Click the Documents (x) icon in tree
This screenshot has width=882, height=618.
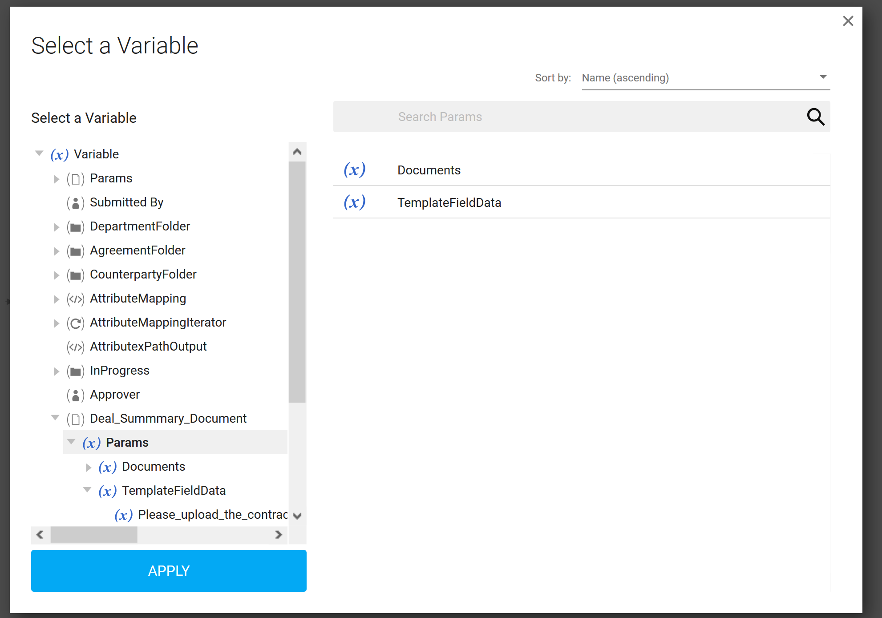tap(107, 467)
